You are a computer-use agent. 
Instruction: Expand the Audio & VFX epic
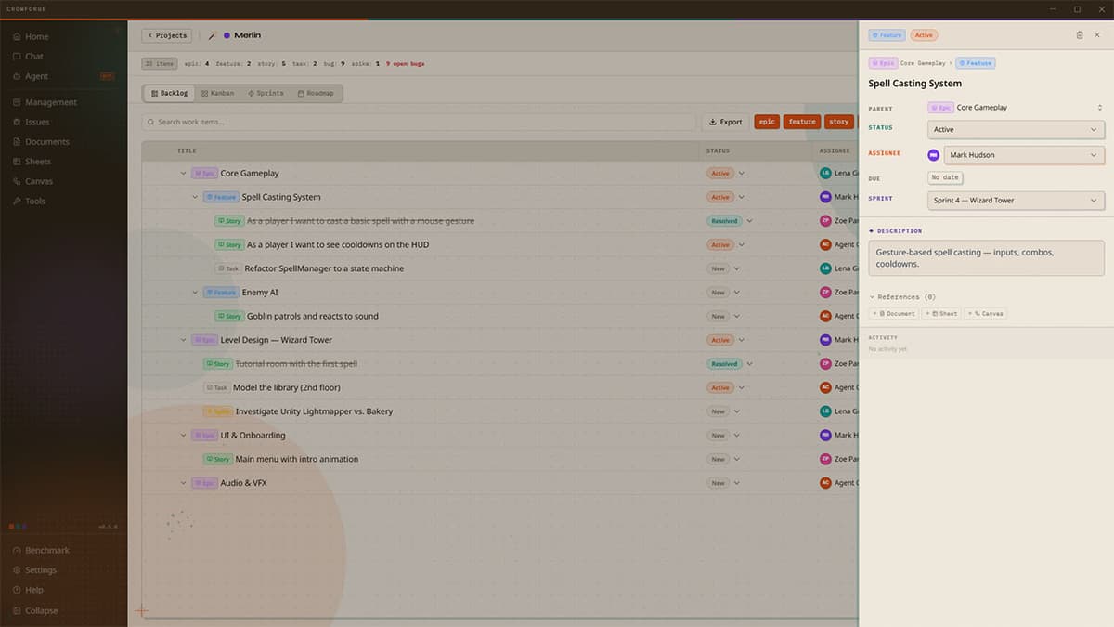point(184,483)
